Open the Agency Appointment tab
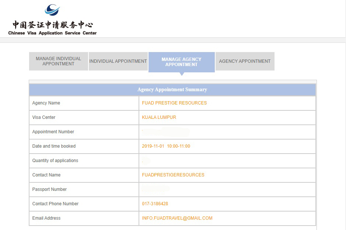The width and height of the screenshot is (346, 230). (x=245, y=61)
